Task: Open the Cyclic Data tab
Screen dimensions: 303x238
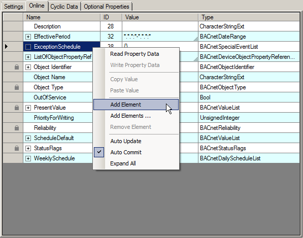Action: click(64, 7)
